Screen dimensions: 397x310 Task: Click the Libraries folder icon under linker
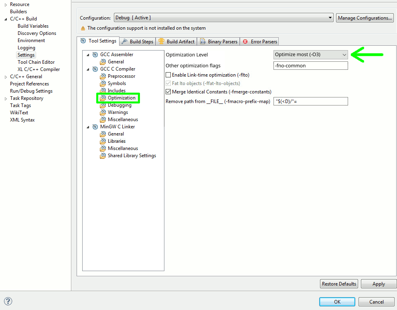103,141
